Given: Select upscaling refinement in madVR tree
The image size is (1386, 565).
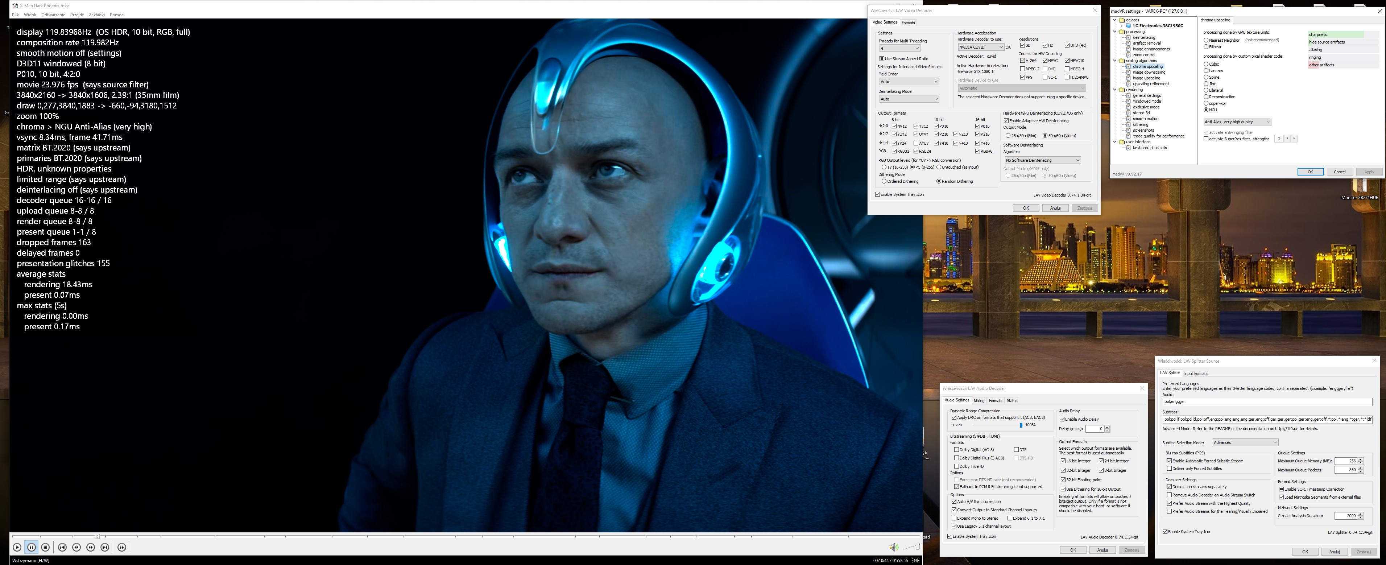Looking at the screenshot, I should [x=1151, y=84].
